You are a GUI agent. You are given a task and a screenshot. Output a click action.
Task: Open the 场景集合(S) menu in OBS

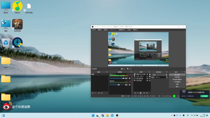click(x=122, y=30)
